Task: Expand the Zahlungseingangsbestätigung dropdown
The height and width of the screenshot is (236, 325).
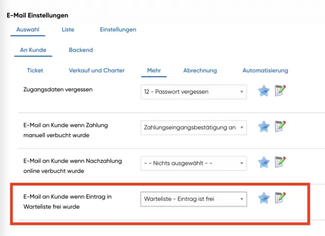Action: 193,127
